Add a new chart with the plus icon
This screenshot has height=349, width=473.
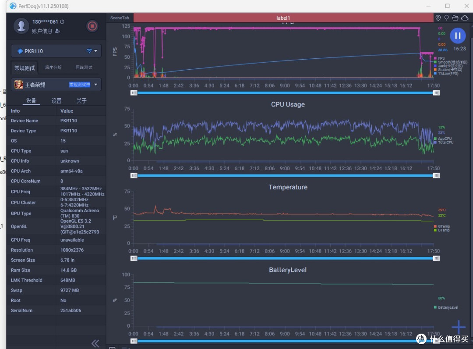coord(459,327)
